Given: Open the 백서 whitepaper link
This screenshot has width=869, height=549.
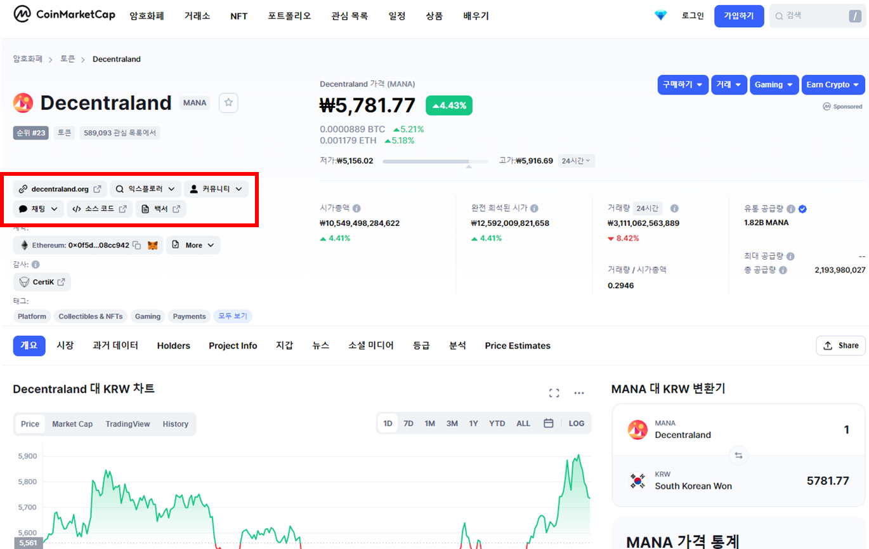Looking at the screenshot, I should (x=160, y=209).
